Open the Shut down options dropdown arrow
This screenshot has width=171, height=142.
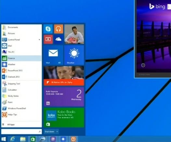[x=57, y=132]
